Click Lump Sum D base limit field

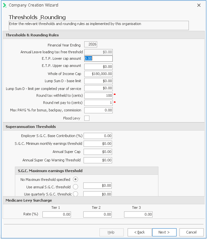click(x=98, y=81)
